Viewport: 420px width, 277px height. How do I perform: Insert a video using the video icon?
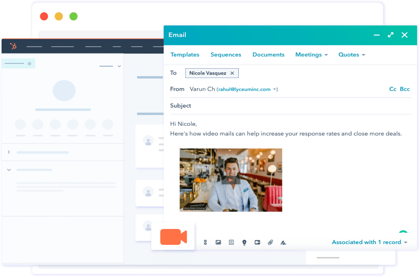(257, 242)
